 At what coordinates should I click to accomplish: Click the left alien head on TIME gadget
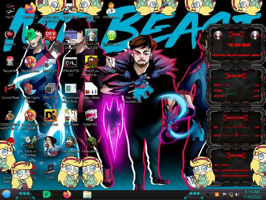(x=218, y=35)
